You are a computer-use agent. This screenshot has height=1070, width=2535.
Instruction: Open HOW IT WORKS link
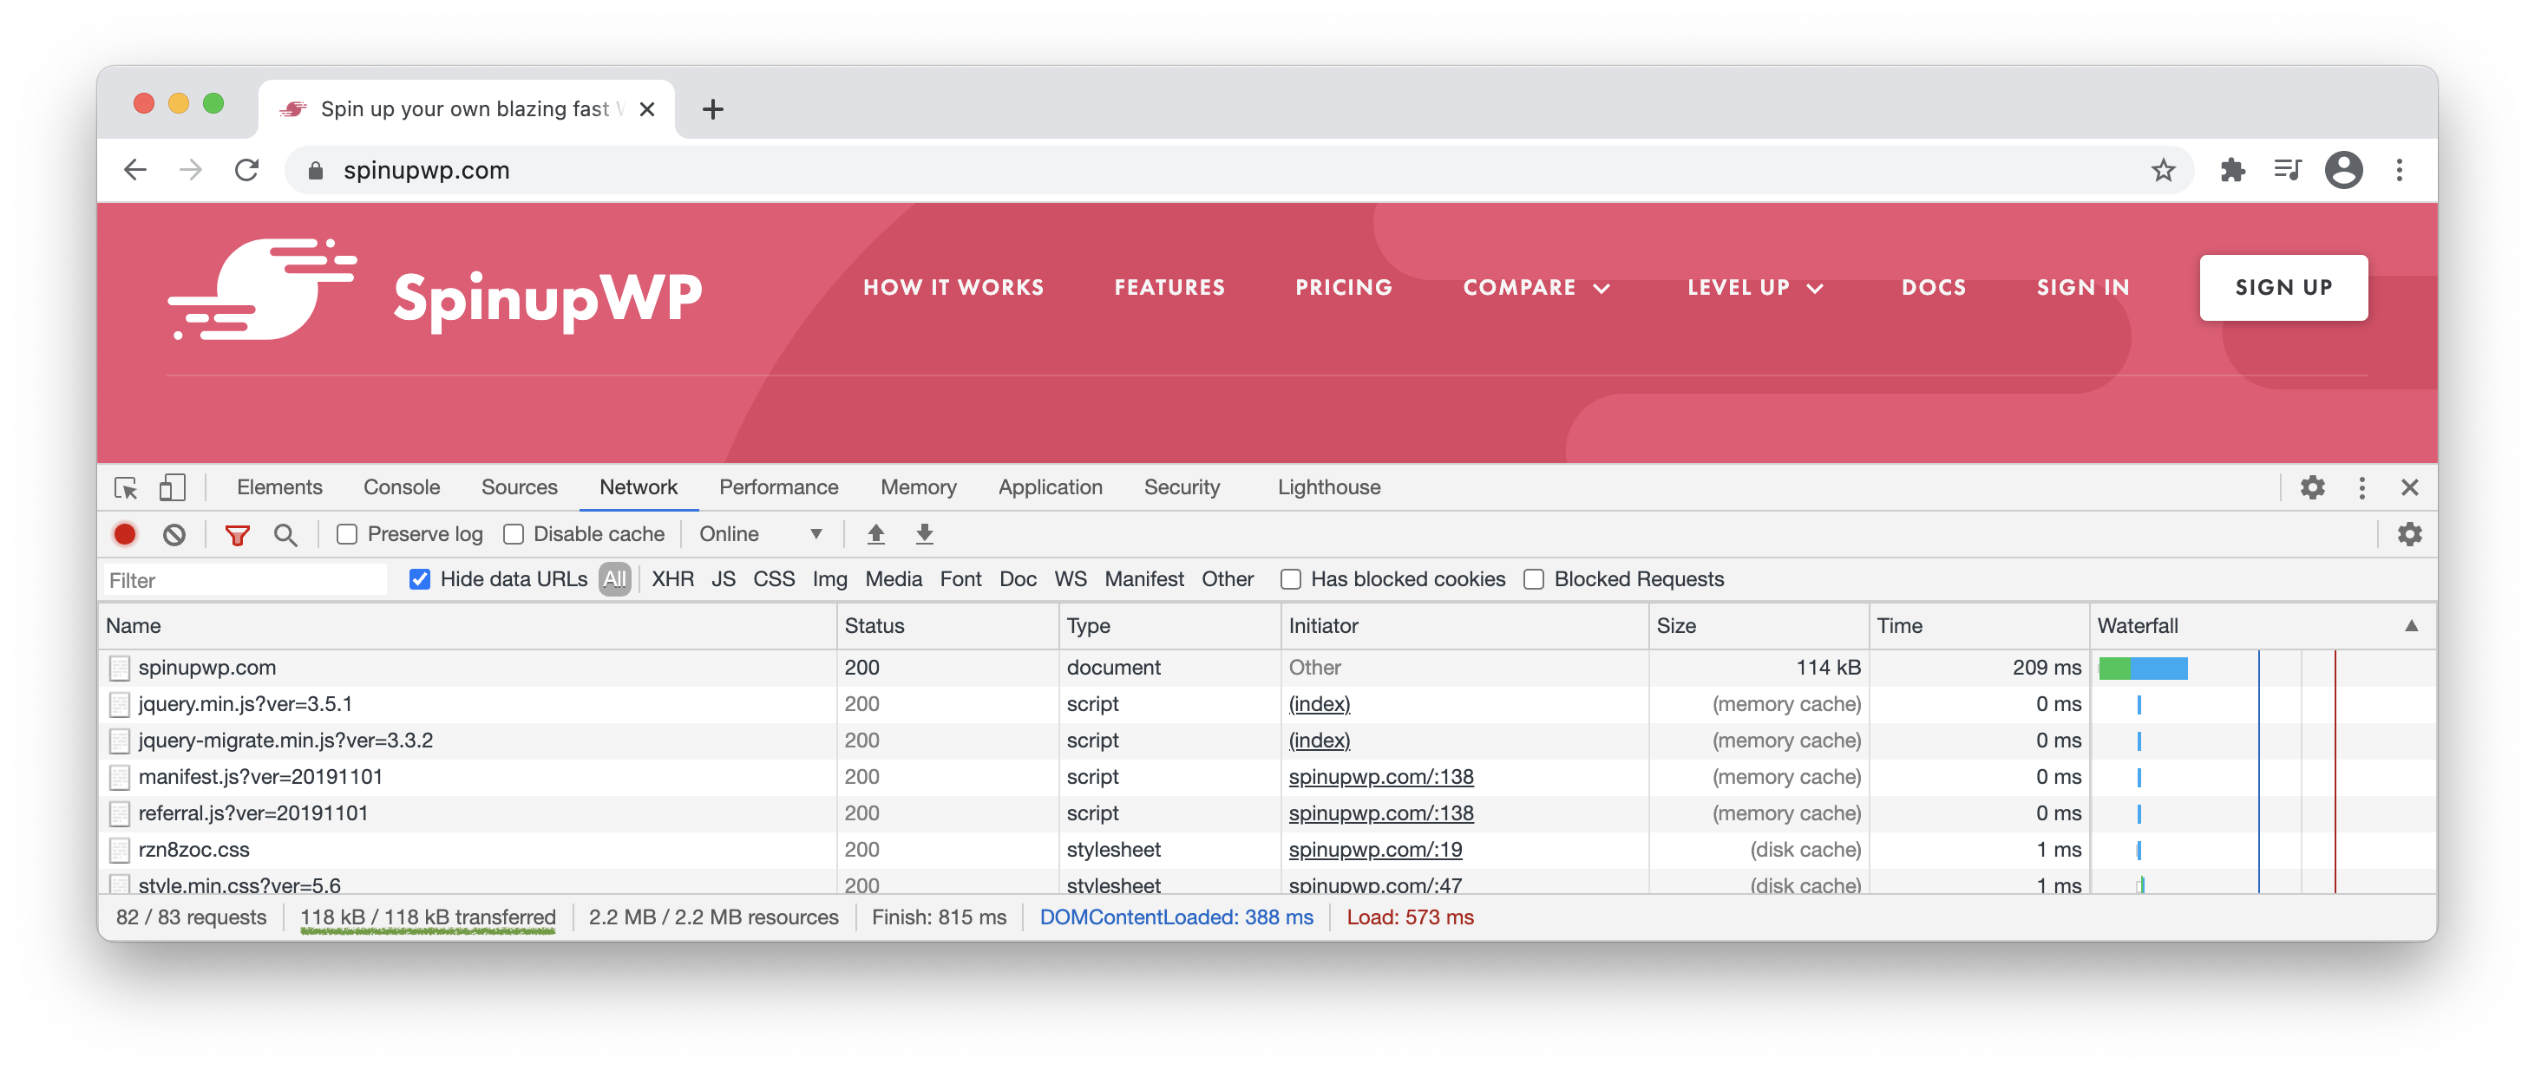953,287
